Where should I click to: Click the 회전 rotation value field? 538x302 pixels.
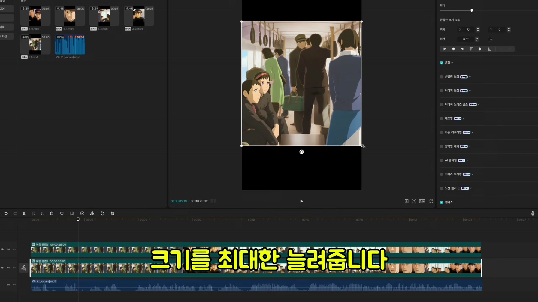[466, 39]
